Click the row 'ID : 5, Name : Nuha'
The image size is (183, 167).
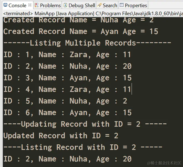click(x=65, y=101)
